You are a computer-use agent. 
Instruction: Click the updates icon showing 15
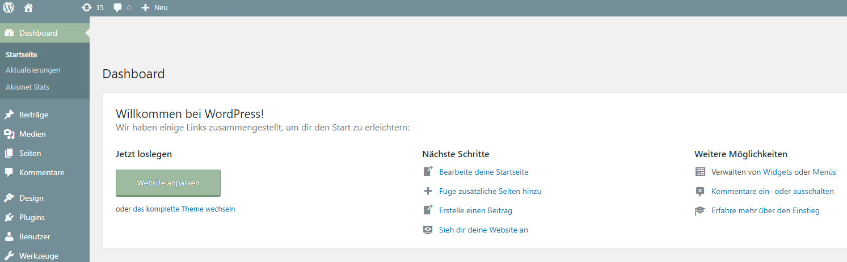pyautogui.click(x=86, y=8)
